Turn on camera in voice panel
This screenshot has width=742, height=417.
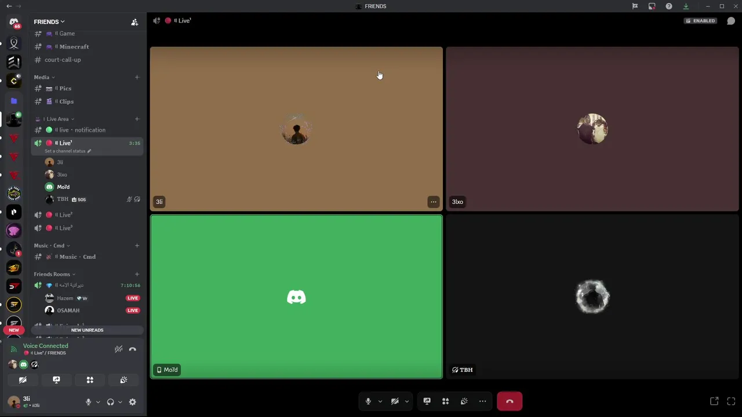click(23, 380)
